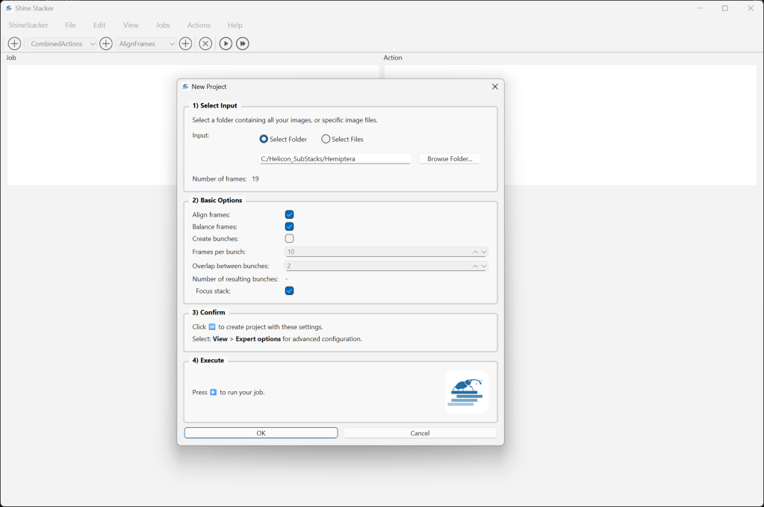Image resolution: width=764 pixels, height=507 pixels.
Task: Choose the Select Files radio option
Action: [326, 139]
